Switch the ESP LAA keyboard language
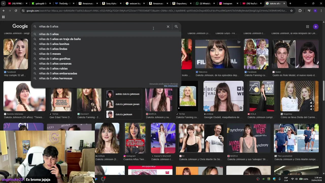The width and height of the screenshot is (325, 183). (286, 179)
